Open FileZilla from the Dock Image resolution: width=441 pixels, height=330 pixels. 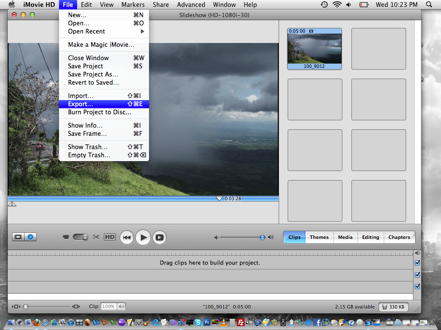[x=241, y=322]
